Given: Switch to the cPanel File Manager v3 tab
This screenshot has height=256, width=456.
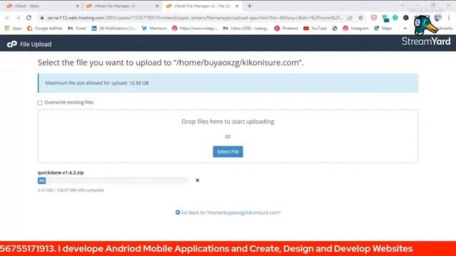Looking at the screenshot, I should coord(114,6).
